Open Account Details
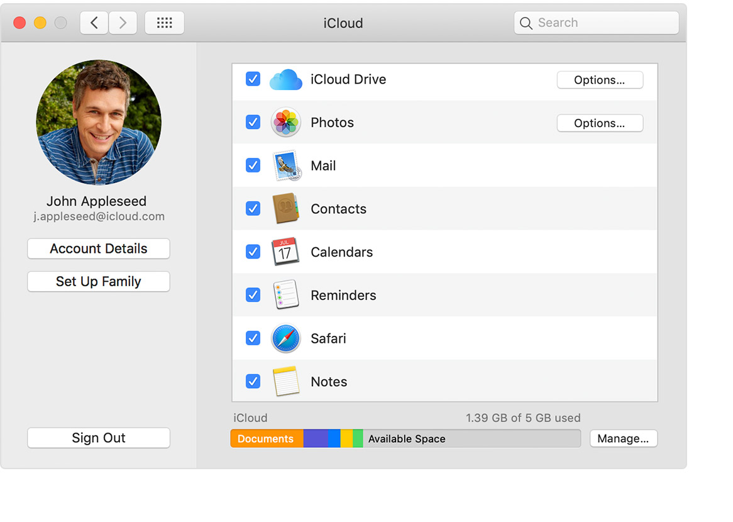 click(x=99, y=248)
